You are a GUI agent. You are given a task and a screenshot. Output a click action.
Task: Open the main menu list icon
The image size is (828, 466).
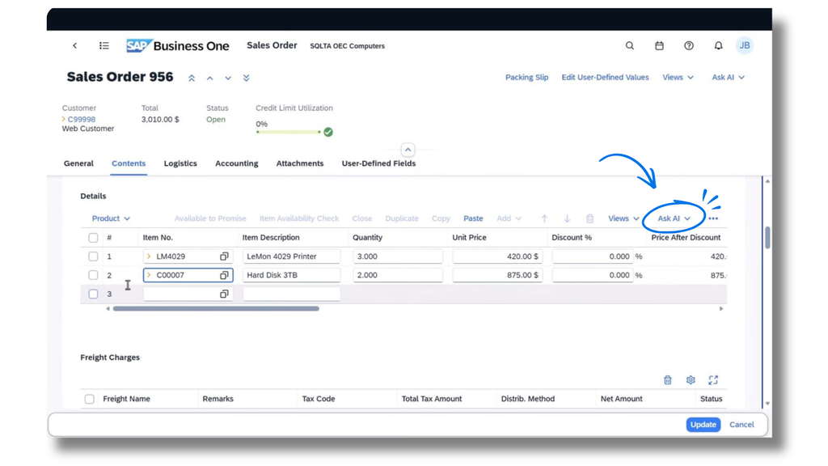click(104, 46)
